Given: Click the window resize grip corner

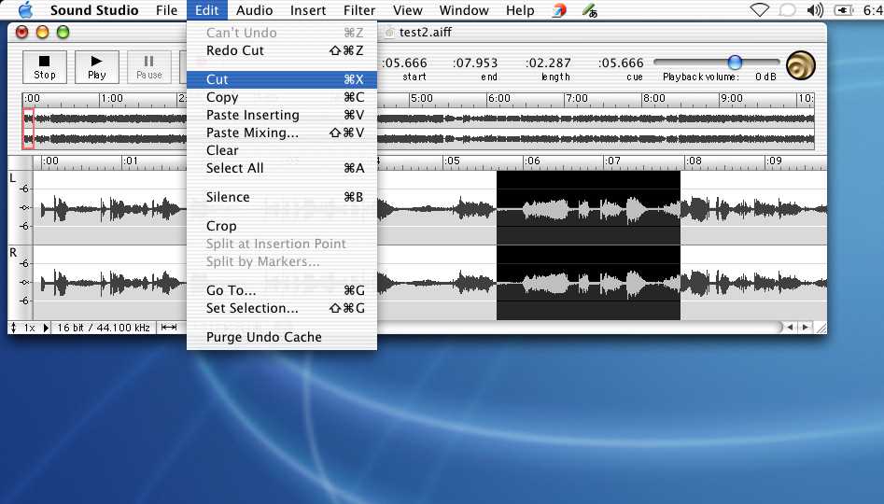Looking at the screenshot, I should (x=821, y=328).
